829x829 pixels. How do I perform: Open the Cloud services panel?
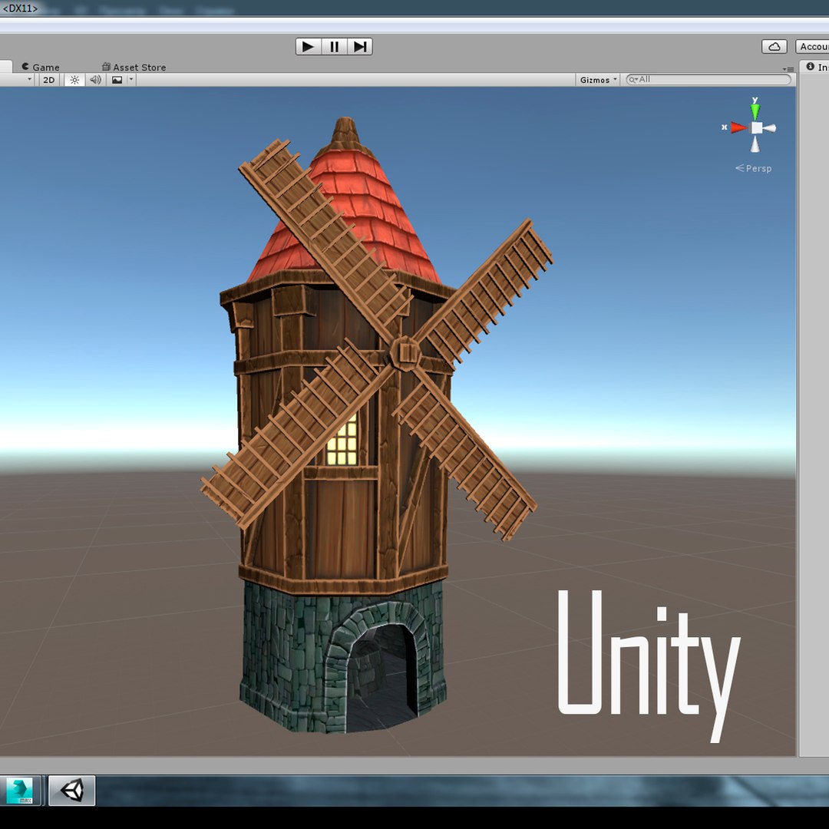[774, 47]
